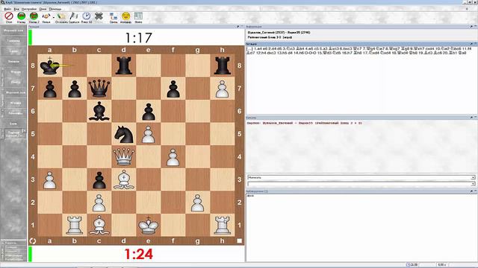Open the Файл menu
Viewport: 478px width, 268px height.
7,9
